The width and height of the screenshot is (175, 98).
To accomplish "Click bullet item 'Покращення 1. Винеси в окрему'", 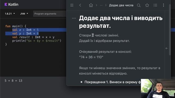I will pyautogui.click(x=112, y=82).
